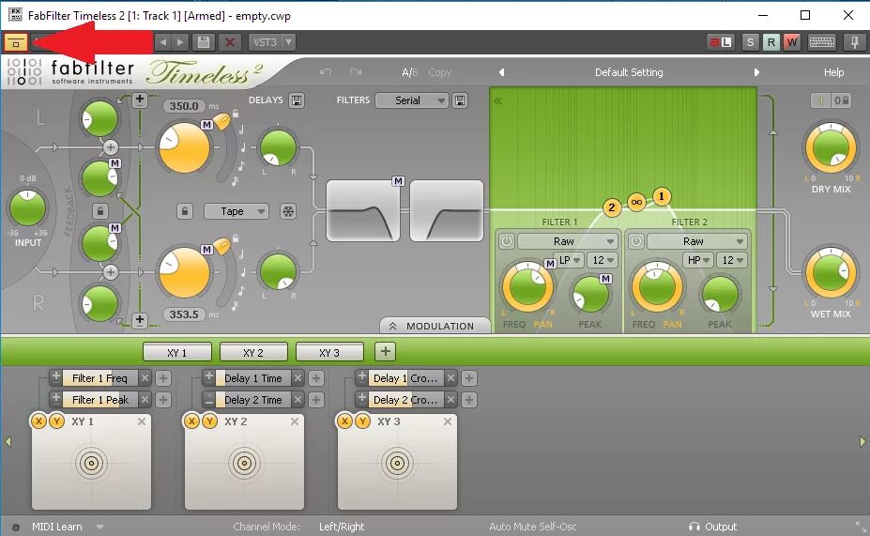Toggle the Filter 2 power button
Image resolution: width=870 pixels, height=536 pixels.
tap(636, 241)
